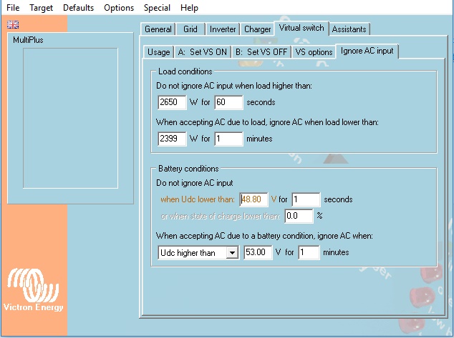Switch to the Charger tab

tap(257, 29)
